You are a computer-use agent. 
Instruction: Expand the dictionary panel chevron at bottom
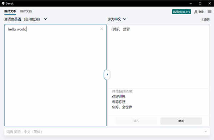205,131
